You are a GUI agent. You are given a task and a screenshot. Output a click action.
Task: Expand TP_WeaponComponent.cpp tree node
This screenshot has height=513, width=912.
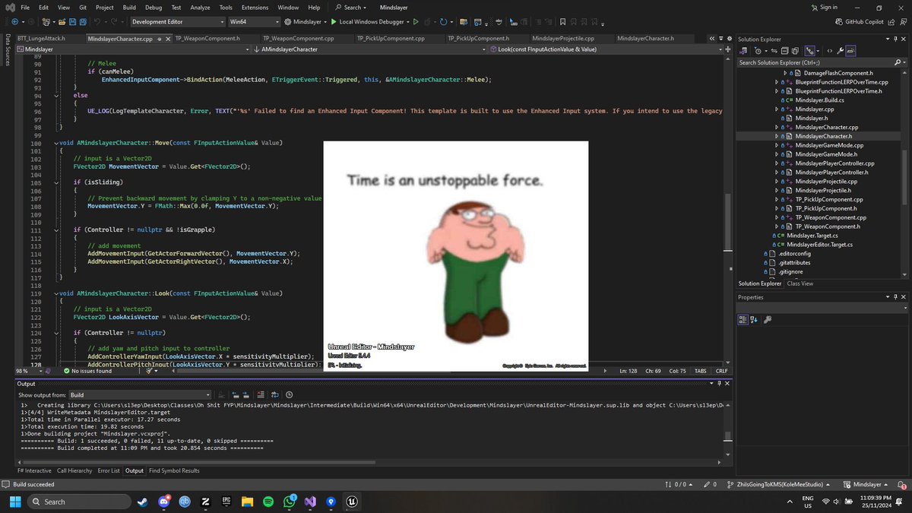click(777, 217)
